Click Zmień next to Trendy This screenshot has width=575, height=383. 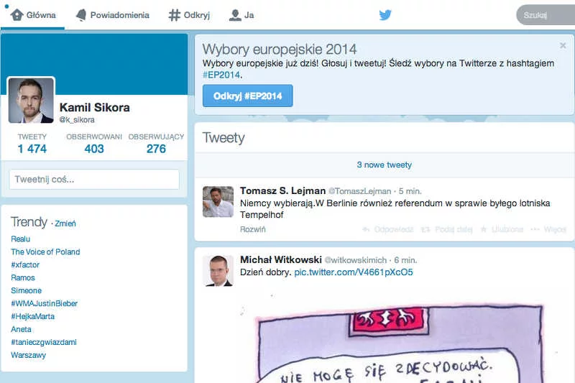pyautogui.click(x=65, y=223)
